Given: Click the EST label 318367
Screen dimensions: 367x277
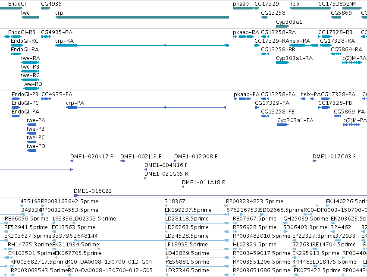Looking at the screenshot, I should pyautogui.click(x=175, y=201).
